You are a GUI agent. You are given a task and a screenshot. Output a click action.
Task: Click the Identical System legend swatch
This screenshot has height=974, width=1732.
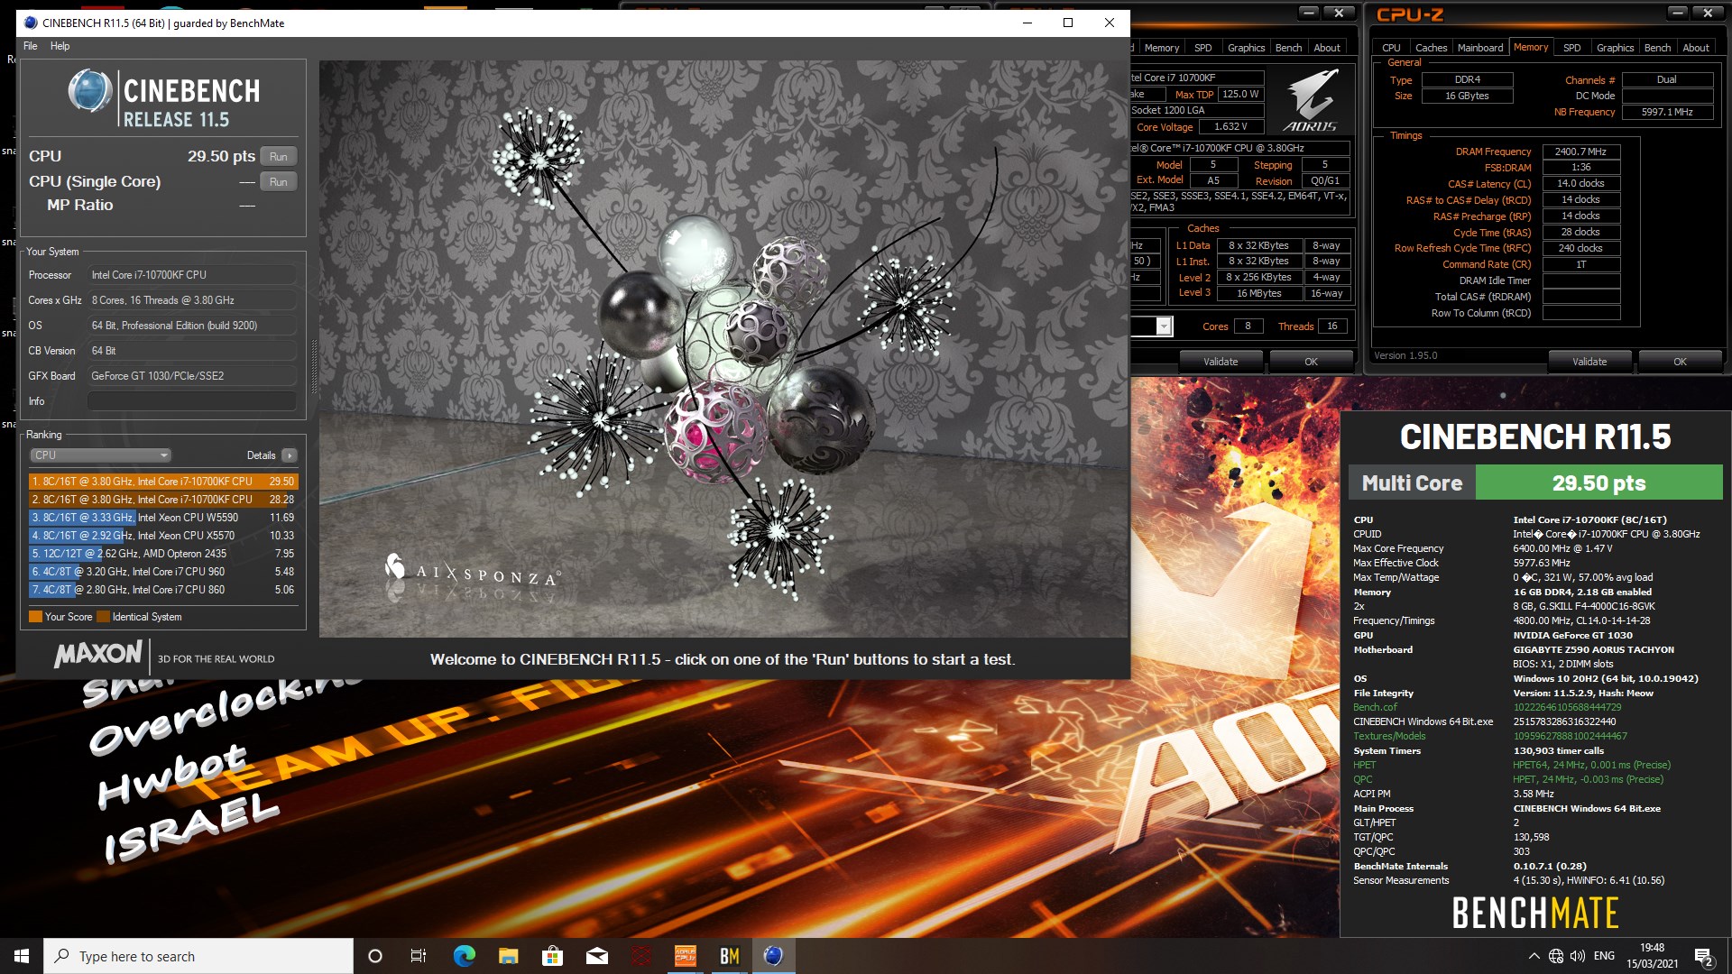pos(103,617)
